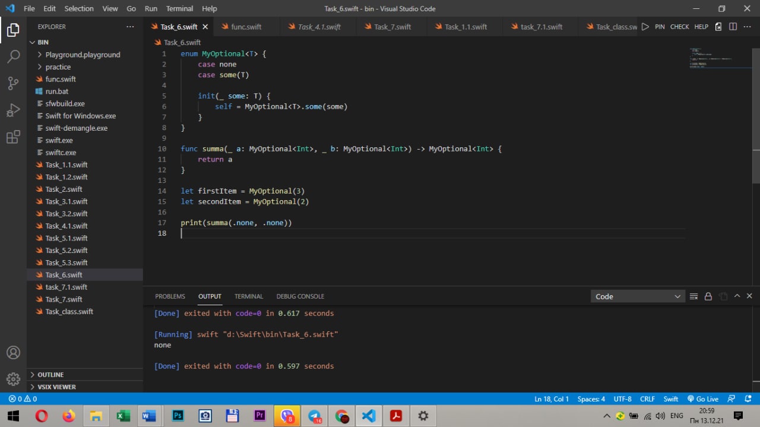The width and height of the screenshot is (760, 427).
Task: Open the Extensions view
Action: point(13,138)
